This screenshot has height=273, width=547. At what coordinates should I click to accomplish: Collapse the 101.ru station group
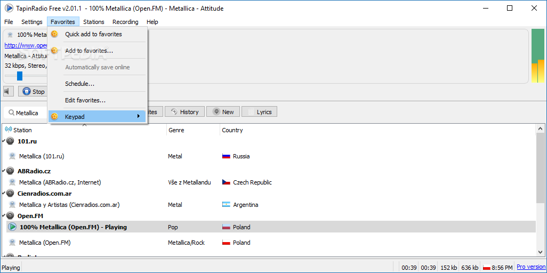[x=3, y=141]
